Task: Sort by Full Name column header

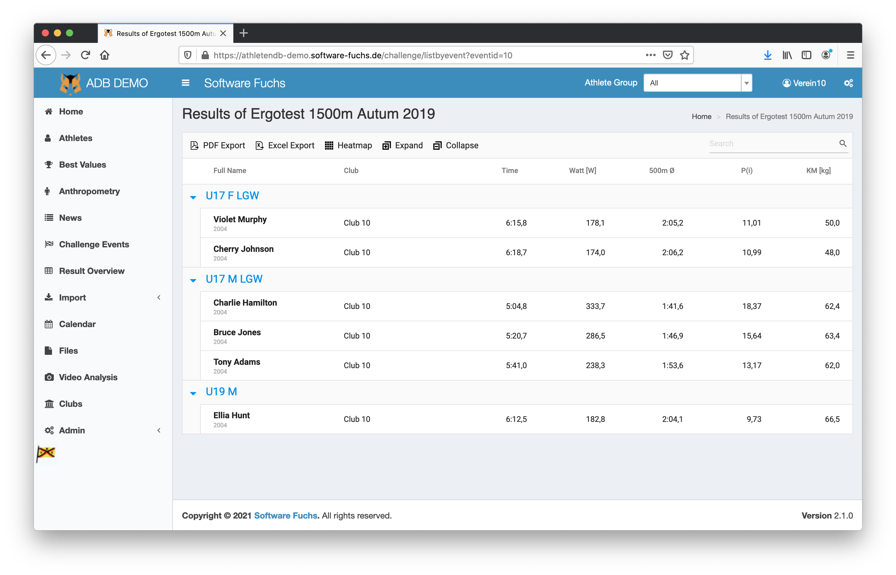Action: [229, 171]
